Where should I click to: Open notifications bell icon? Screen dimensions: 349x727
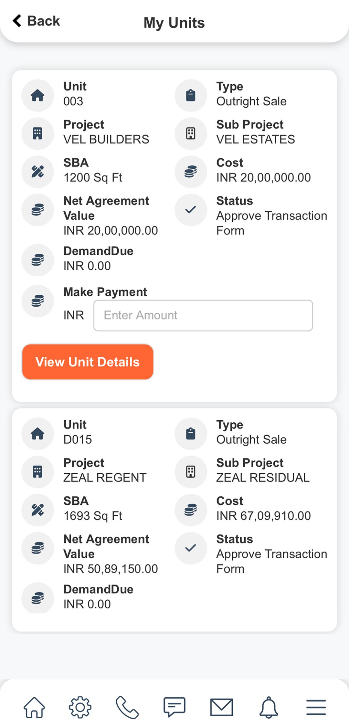pos(269,707)
